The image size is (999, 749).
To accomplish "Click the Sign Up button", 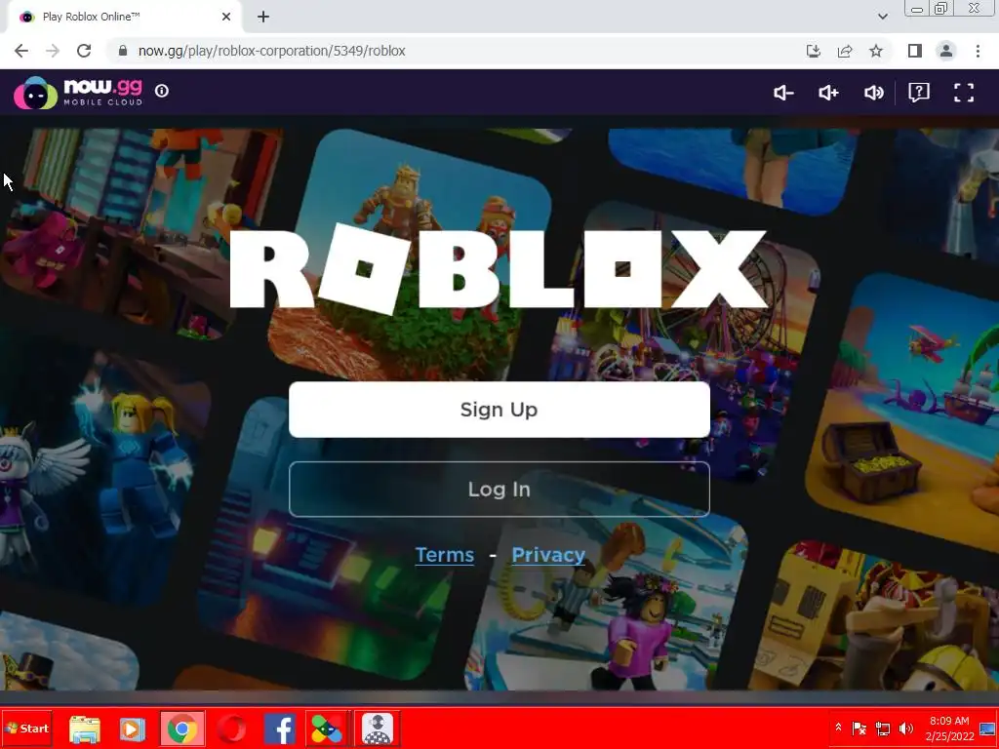I will [x=499, y=410].
